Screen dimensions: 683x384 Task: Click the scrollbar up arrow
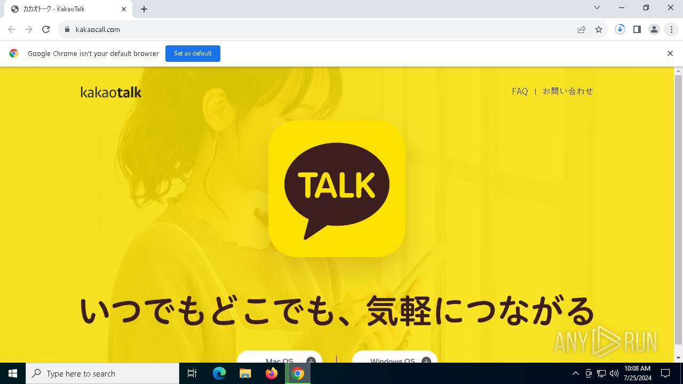[678, 70]
